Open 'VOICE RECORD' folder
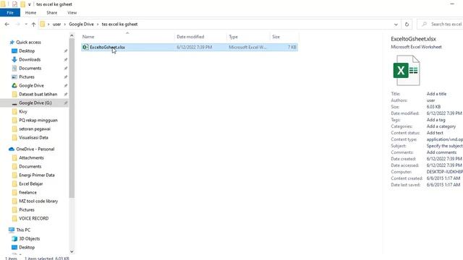Image resolution: width=463 pixels, height=260 pixels. [x=34, y=218]
